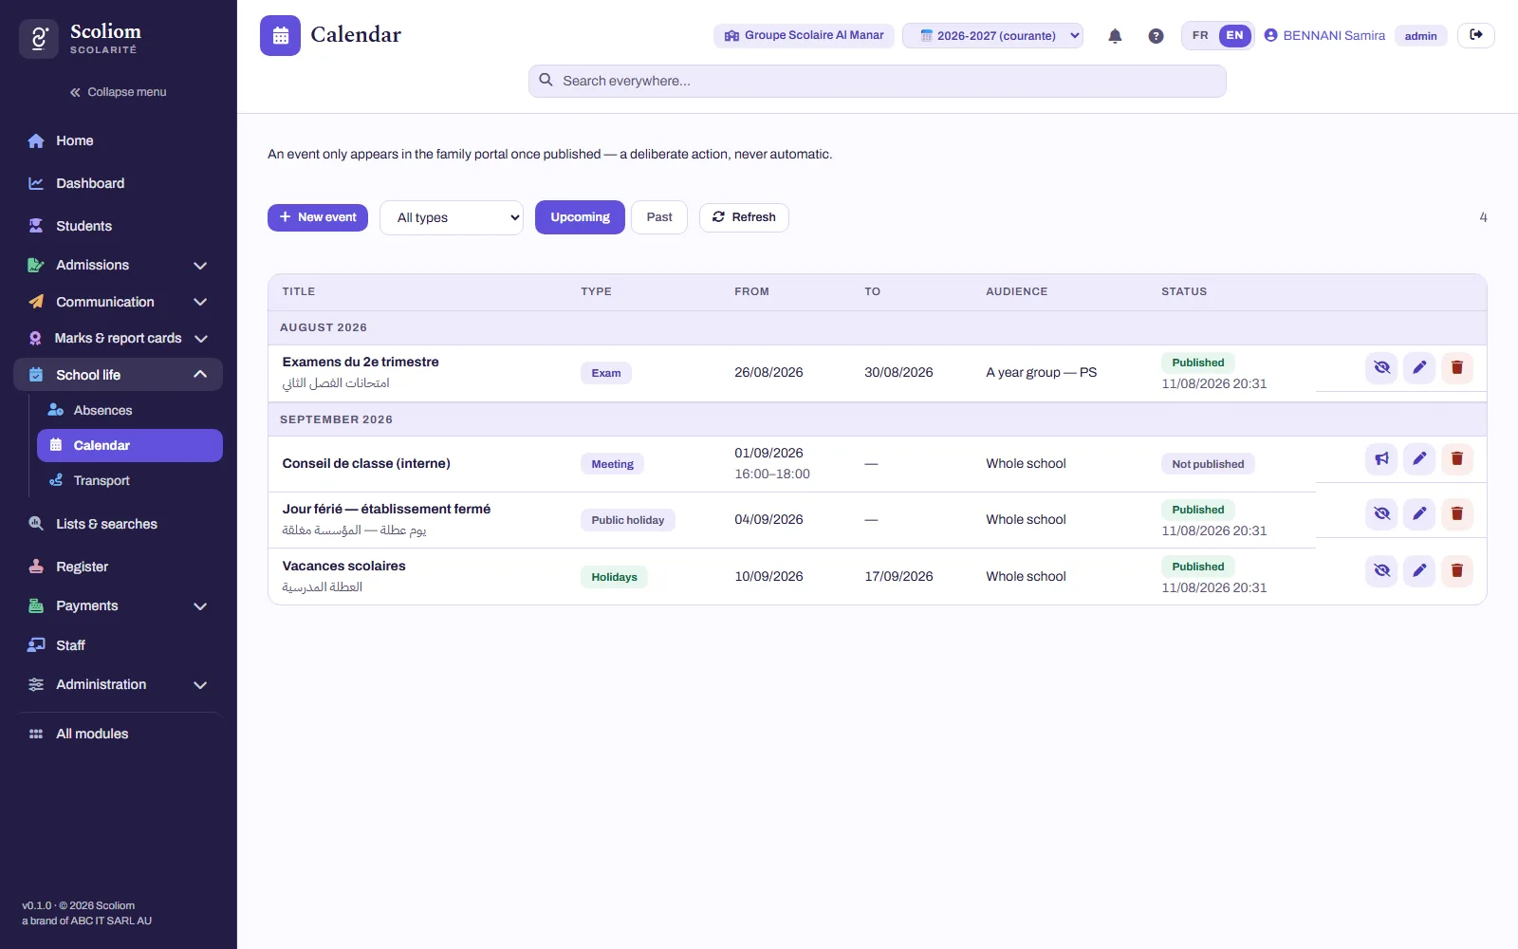Viewport: 1518px width, 949px height.
Task: Focus the Search everywhere field
Action: (x=877, y=81)
